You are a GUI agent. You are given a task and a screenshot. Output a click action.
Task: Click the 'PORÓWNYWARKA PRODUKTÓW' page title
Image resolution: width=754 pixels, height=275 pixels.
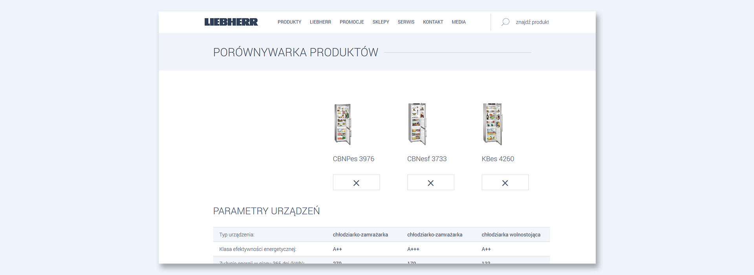296,52
